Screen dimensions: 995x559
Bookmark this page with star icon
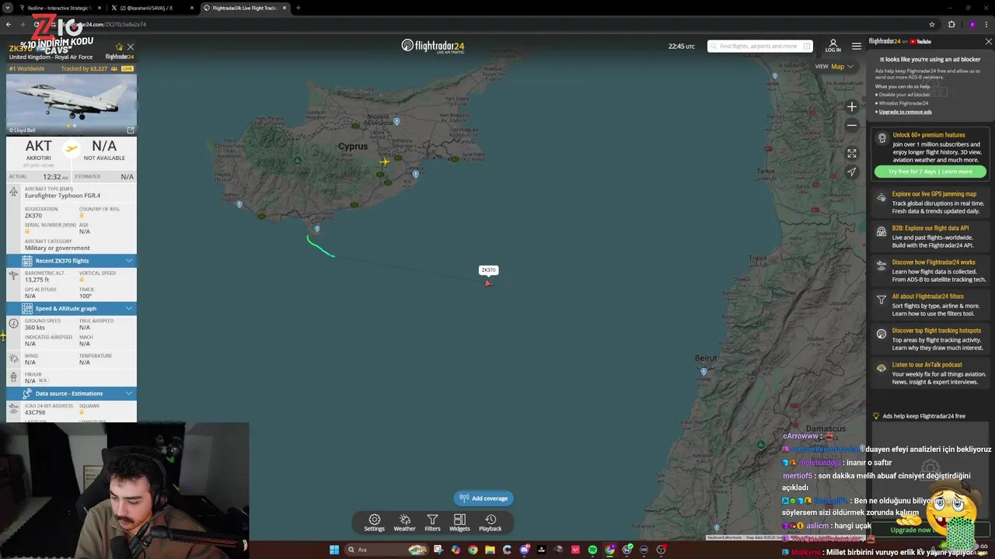coord(931,24)
